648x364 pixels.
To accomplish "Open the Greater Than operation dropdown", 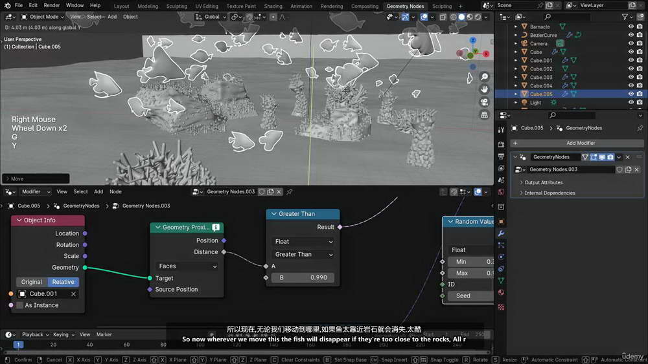I will click(x=303, y=254).
